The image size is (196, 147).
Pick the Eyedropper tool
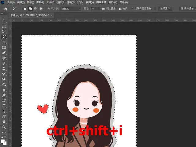click(4, 52)
